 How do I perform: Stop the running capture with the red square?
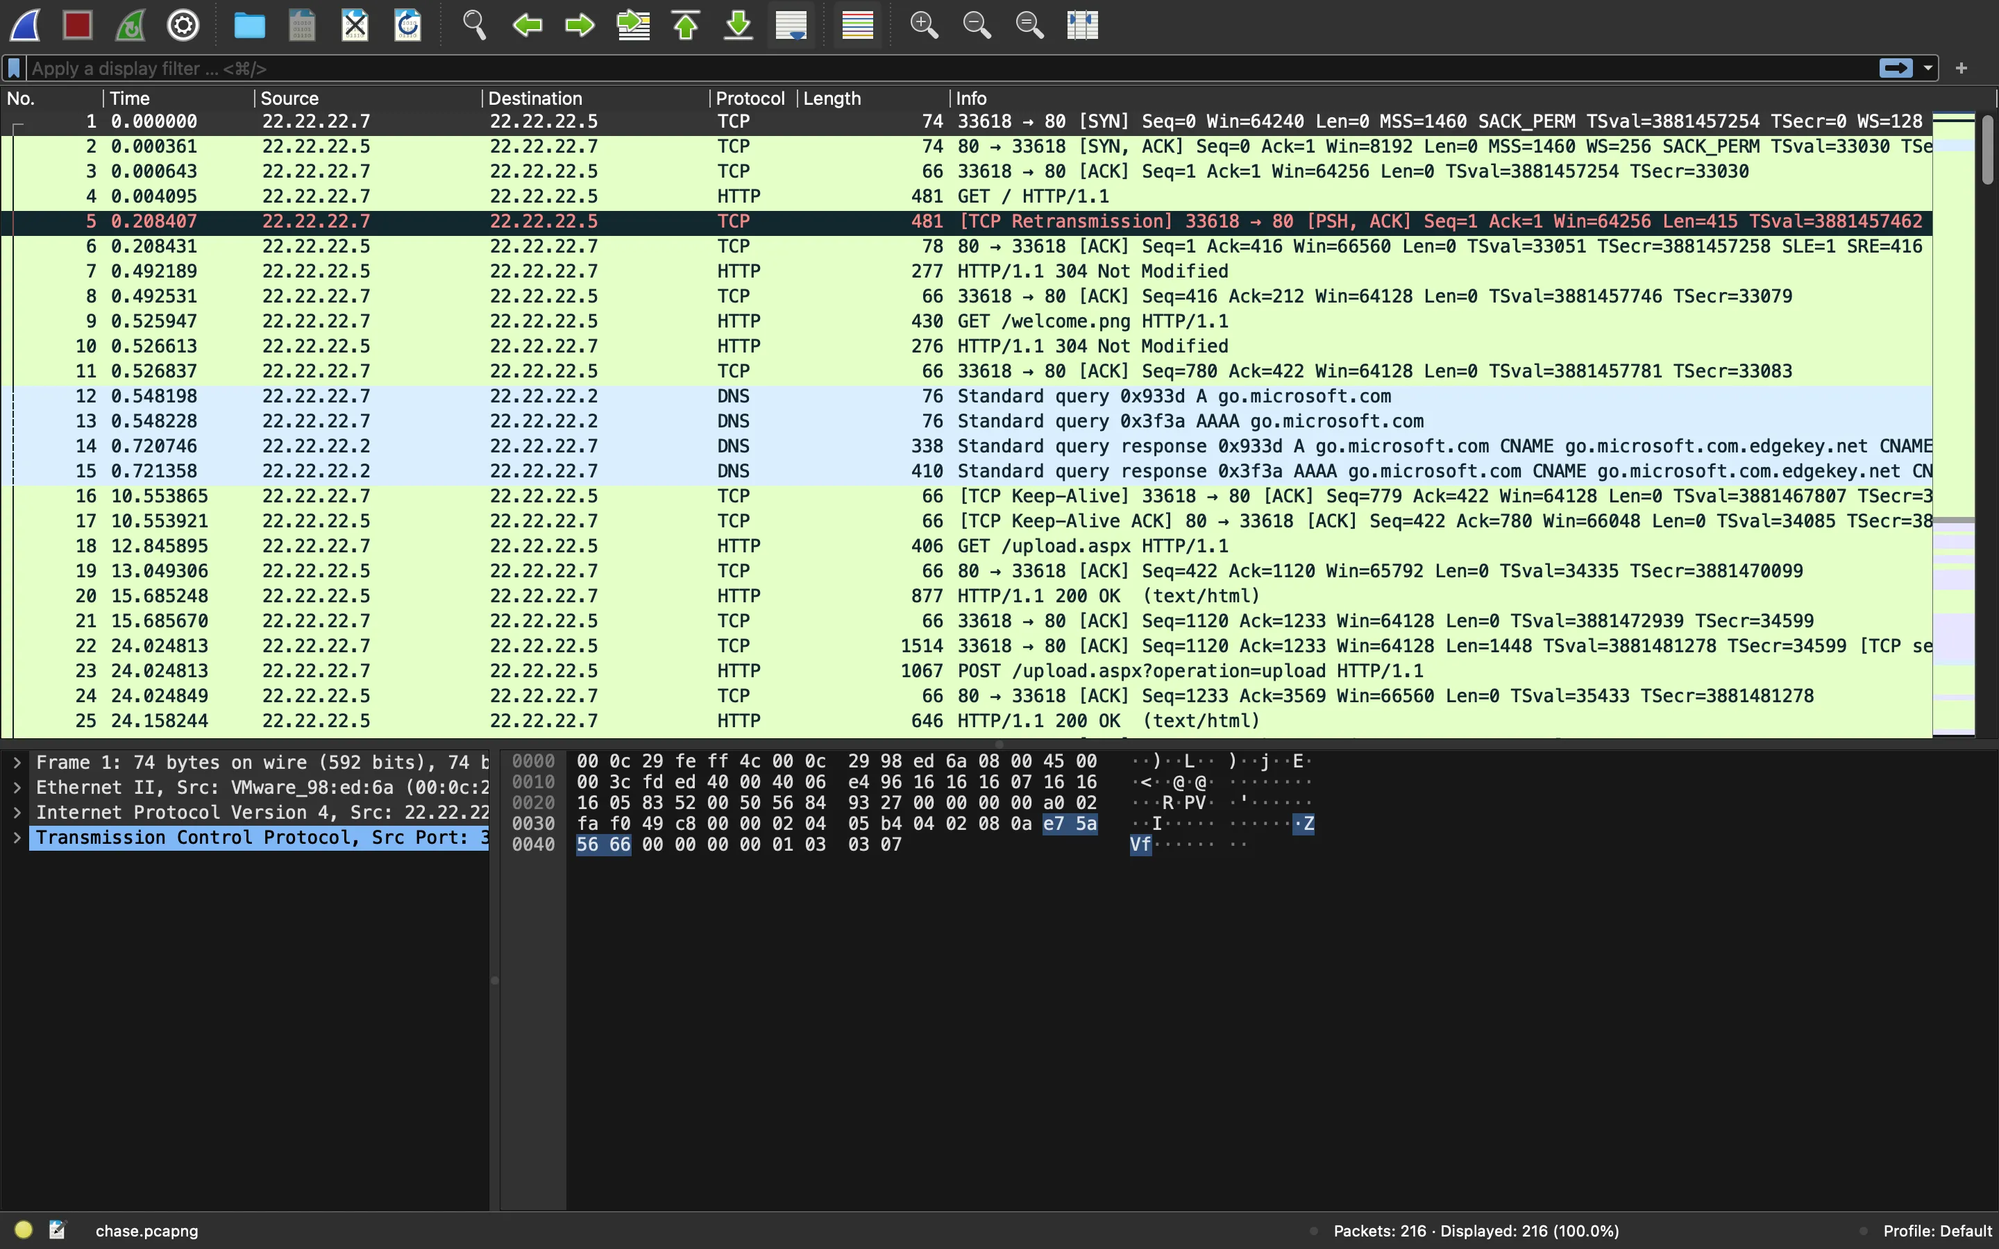point(78,25)
